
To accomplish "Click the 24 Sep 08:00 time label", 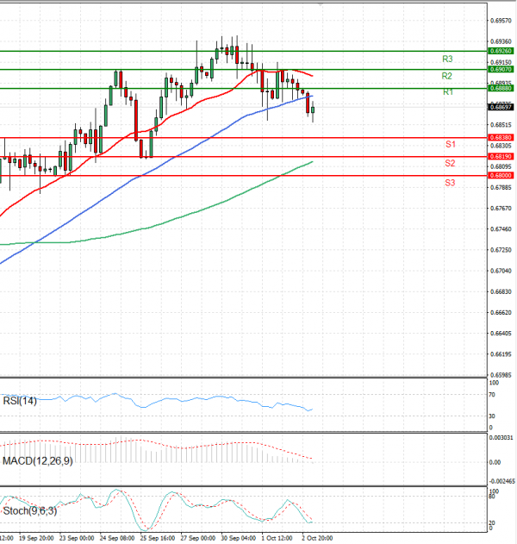I will tap(115, 538).
